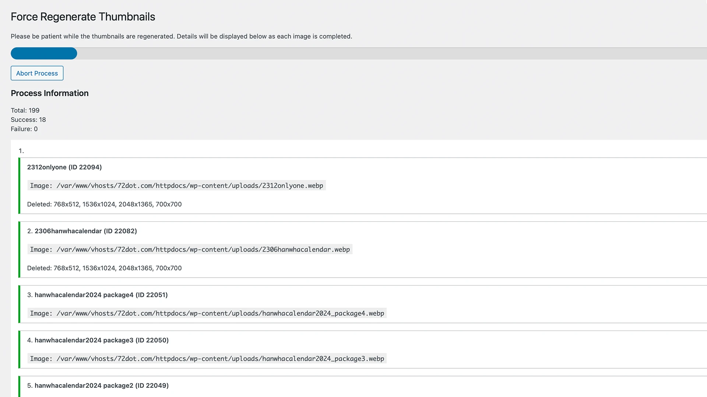Click the unfilled gray portion of progress bar

point(390,54)
